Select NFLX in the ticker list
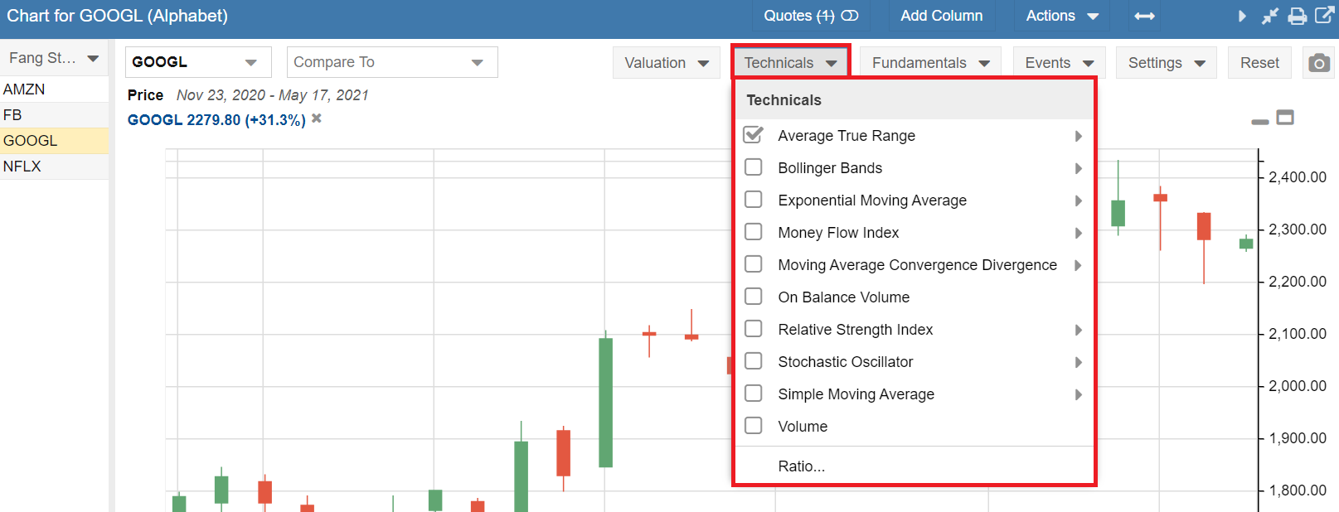The width and height of the screenshot is (1339, 512). click(x=22, y=167)
